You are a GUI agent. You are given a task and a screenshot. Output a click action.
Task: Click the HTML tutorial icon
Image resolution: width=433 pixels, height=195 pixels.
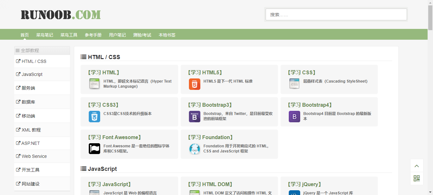[94, 84]
